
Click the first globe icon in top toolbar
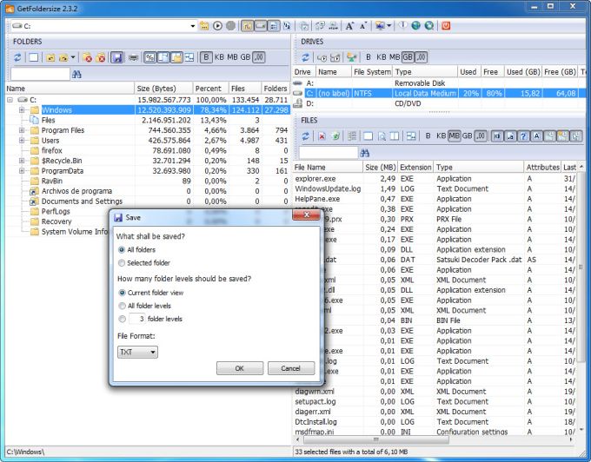tap(415, 25)
